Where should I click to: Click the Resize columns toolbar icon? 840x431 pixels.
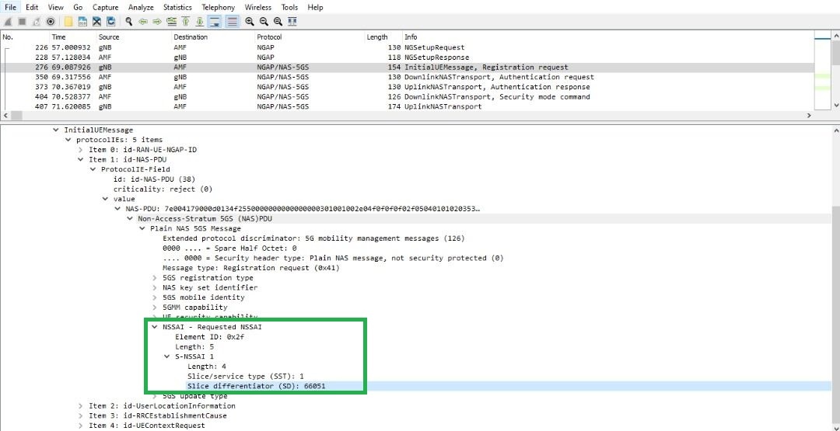(x=292, y=22)
